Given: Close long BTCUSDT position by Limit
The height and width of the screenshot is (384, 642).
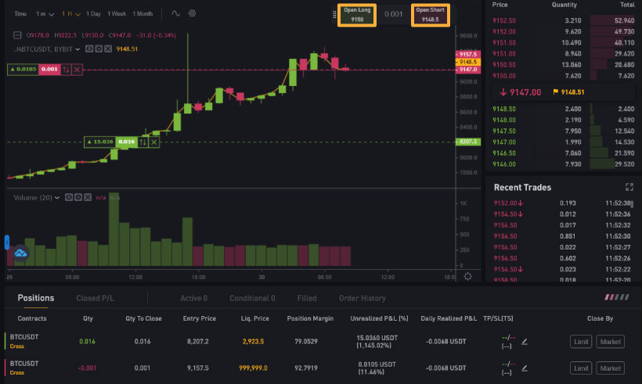Looking at the screenshot, I should click(581, 342).
